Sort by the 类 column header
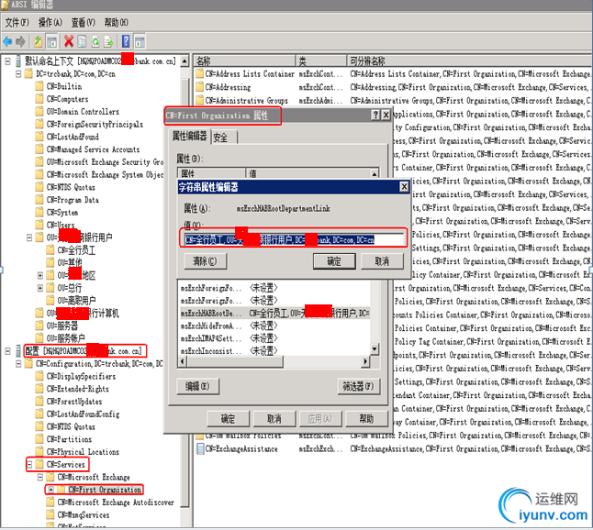593x530 pixels. coord(321,61)
